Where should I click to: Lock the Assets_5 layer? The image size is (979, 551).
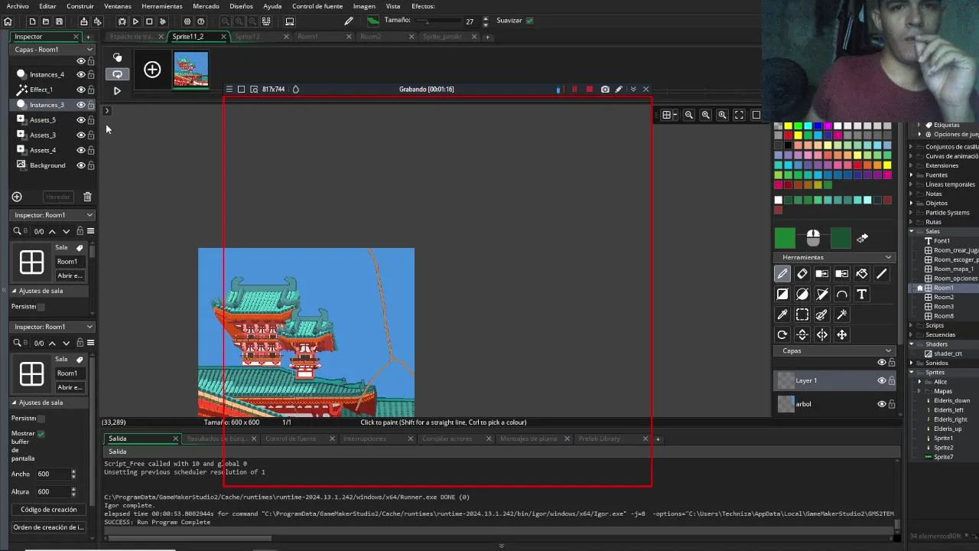[x=91, y=120]
